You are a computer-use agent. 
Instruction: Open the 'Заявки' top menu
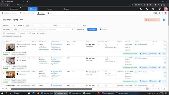click(50, 9)
